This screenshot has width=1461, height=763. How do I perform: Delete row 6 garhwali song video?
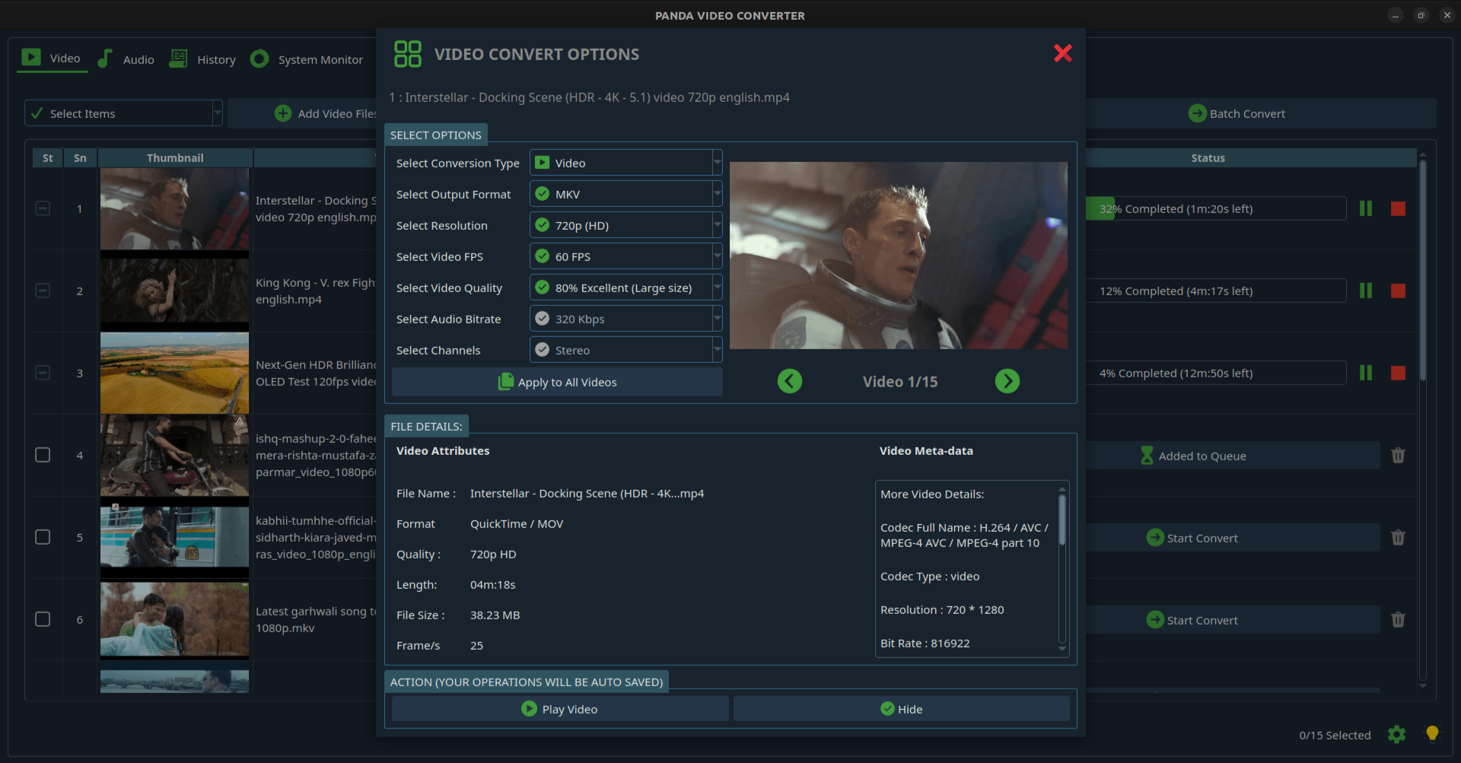pos(1398,620)
